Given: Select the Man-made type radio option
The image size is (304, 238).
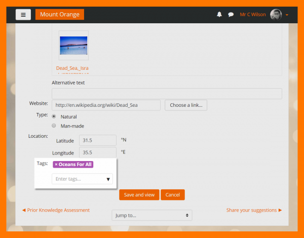Looking at the screenshot, I should point(54,126).
